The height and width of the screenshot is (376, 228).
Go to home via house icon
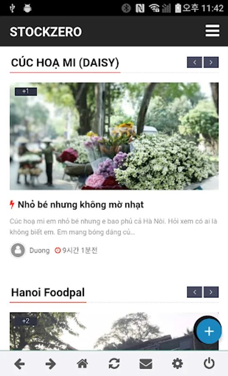click(x=82, y=363)
